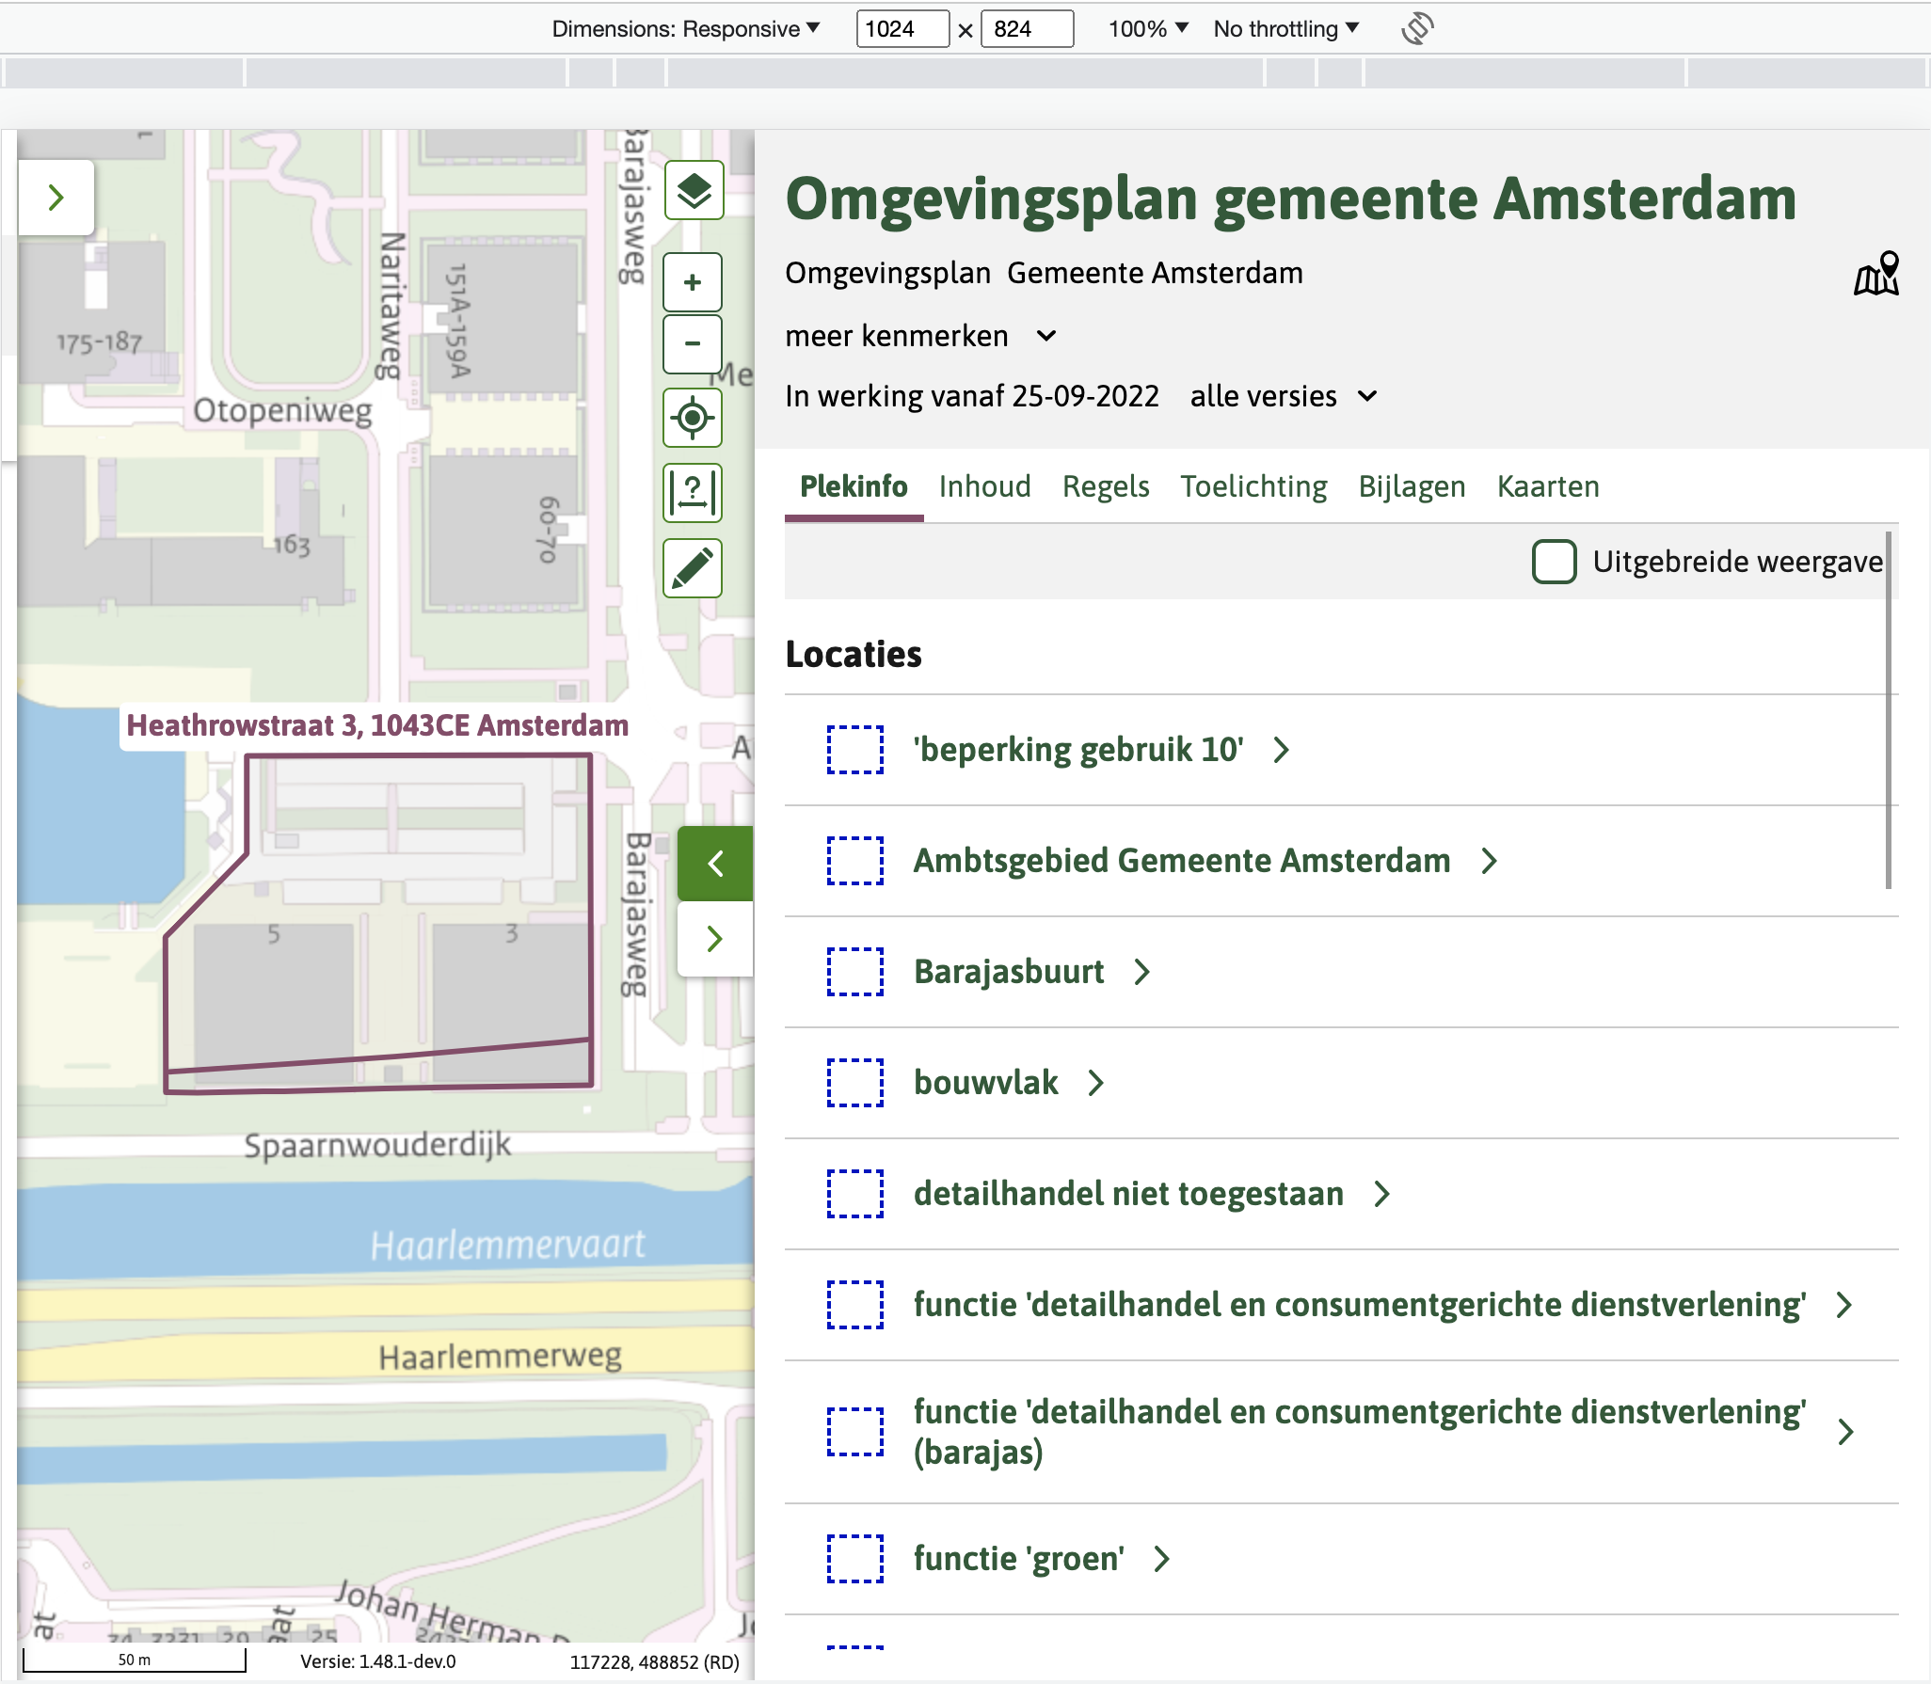Click Heathrowstraat 3 address label on map

pos(377,725)
